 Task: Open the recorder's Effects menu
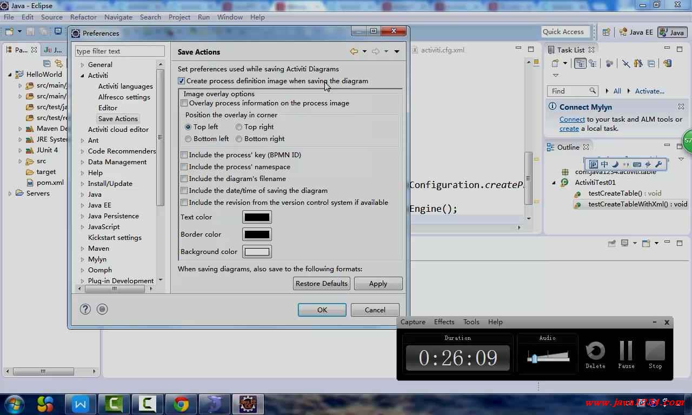pyautogui.click(x=444, y=322)
